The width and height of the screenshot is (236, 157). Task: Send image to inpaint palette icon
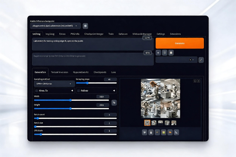170,133
